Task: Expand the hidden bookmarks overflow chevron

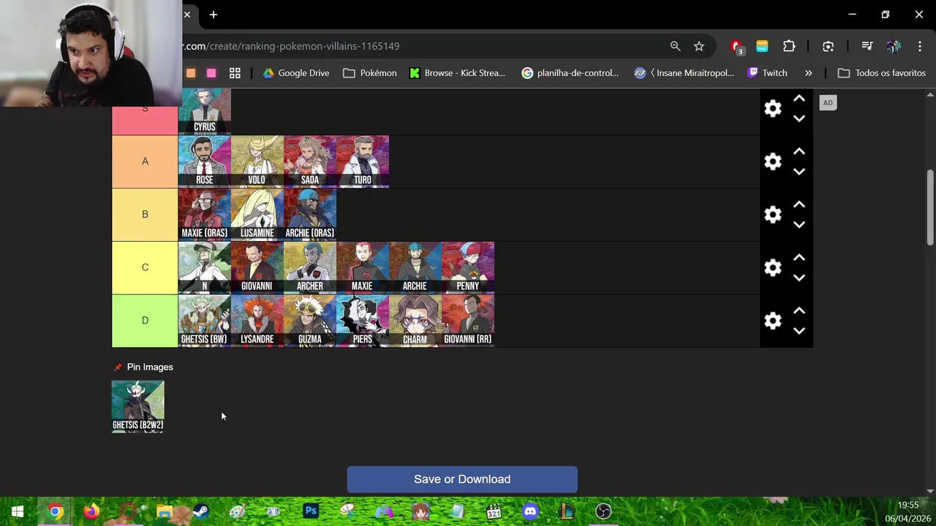Action: click(x=808, y=73)
